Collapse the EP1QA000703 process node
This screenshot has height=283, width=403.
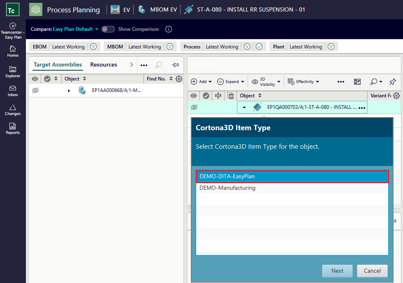pyautogui.click(x=244, y=107)
